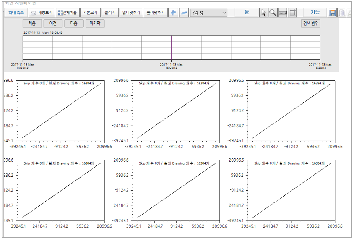354x239 pixels.
Task: Select the arrow pointer tool
Action: point(263,13)
